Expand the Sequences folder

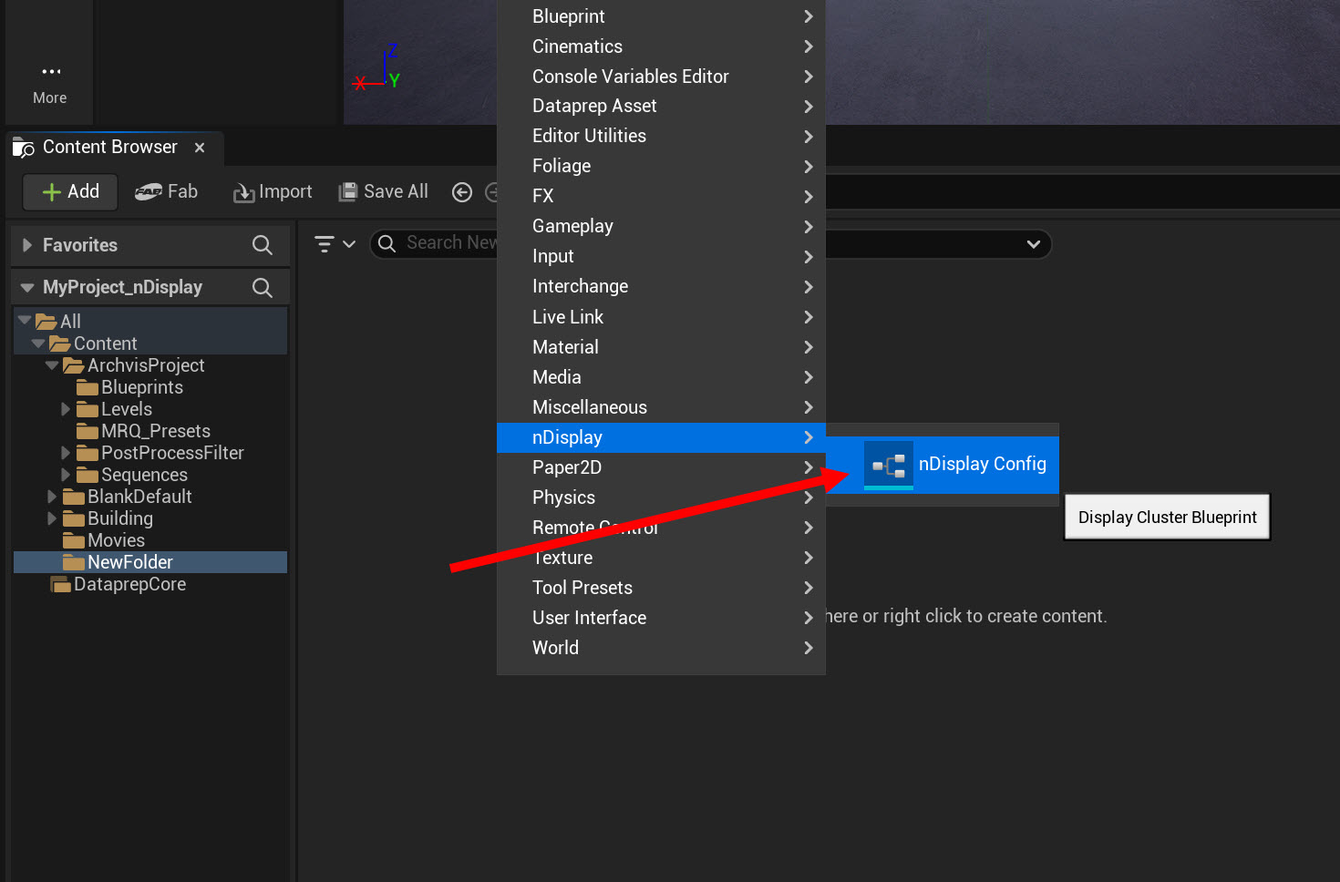click(x=66, y=475)
